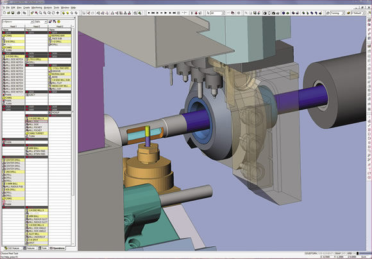Click the Print icon in the toolbar
372x259 pixels.
[19, 13]
